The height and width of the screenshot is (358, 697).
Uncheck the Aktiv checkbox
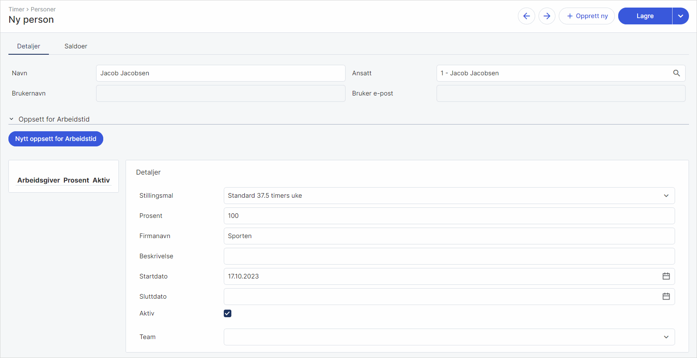(228, 313)
